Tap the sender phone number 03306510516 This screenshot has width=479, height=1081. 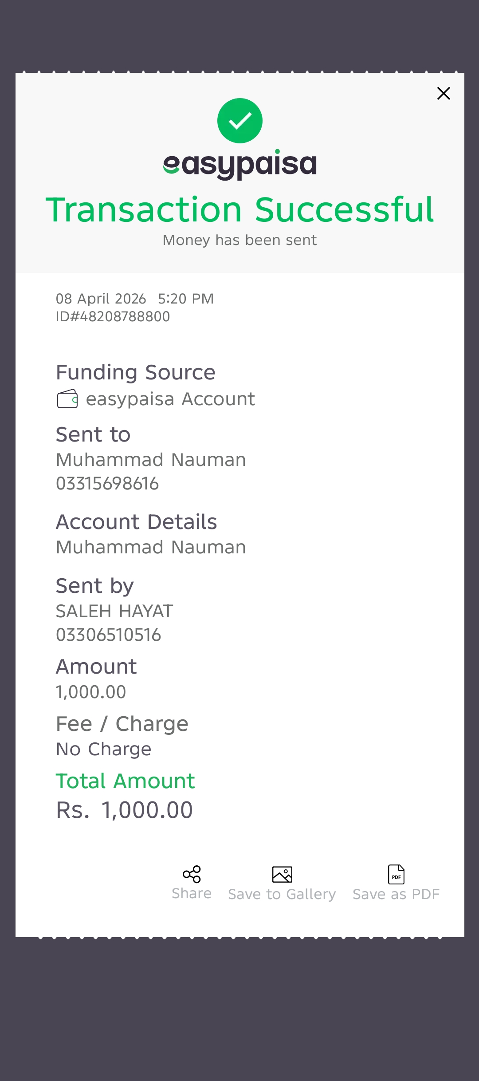(x=108, y=635)
